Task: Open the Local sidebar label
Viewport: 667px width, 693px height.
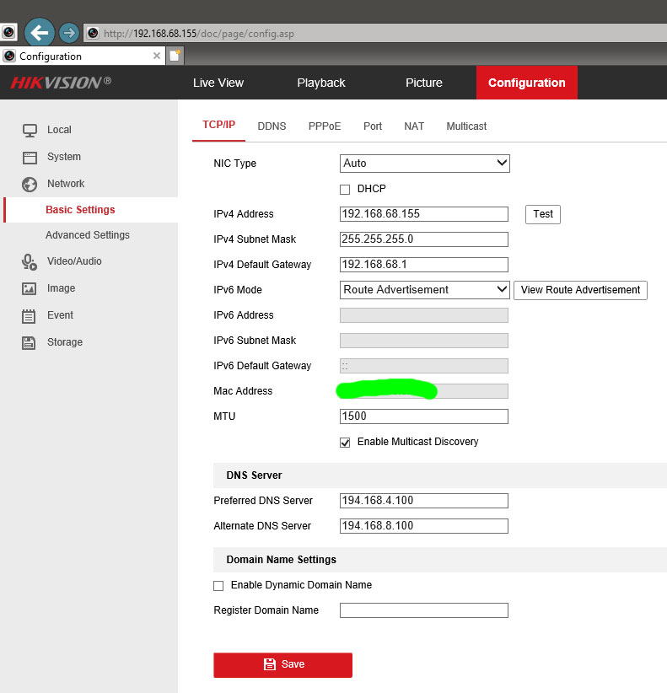Action: coord(59,130)
